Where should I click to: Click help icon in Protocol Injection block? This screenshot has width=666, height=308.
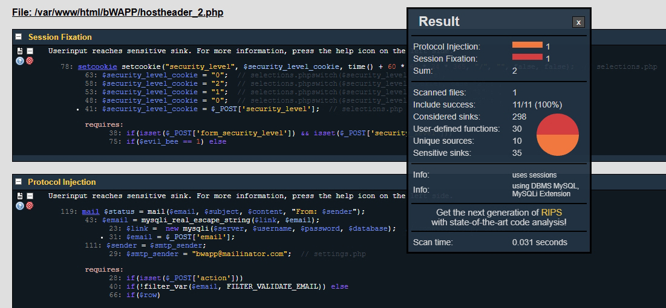pyautogui.click(x=20, y=206)
